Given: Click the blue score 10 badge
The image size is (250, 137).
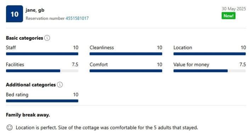Looking at the screenshot, I should pos(15,14).
